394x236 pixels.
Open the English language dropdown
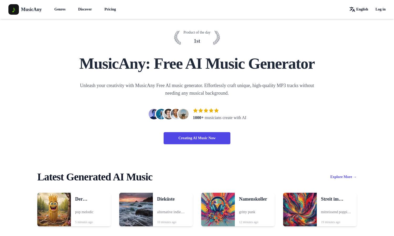(x=359, y=9)
